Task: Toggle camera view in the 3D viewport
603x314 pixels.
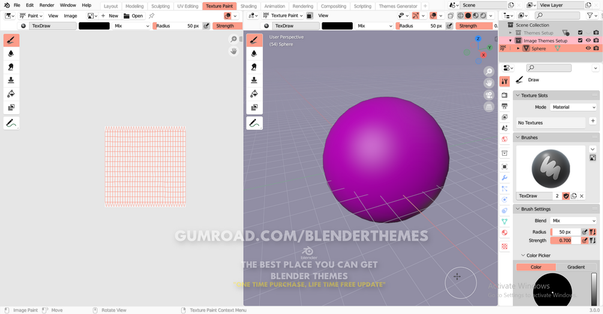Action: coord(489,95)
